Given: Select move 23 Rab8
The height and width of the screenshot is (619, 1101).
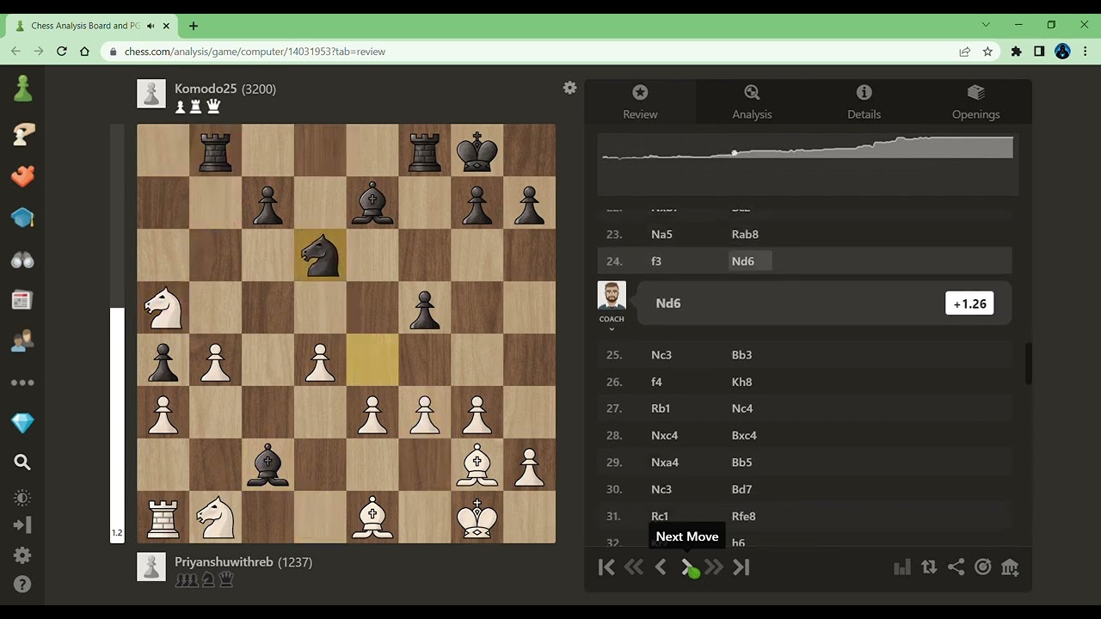Looking at the screenshot, I should pos(745,234).
